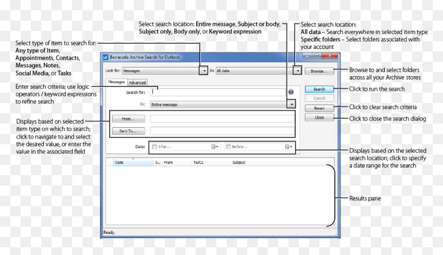
Task: Sort results by From column header
Action: point(176,162)
